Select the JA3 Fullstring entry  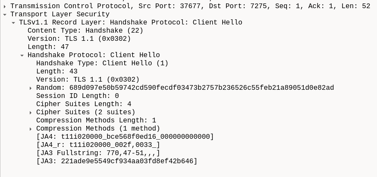pyautogui.click(x=98, y=153)
